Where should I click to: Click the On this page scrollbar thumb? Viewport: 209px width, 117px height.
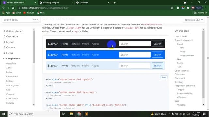(x=203, y=64)
